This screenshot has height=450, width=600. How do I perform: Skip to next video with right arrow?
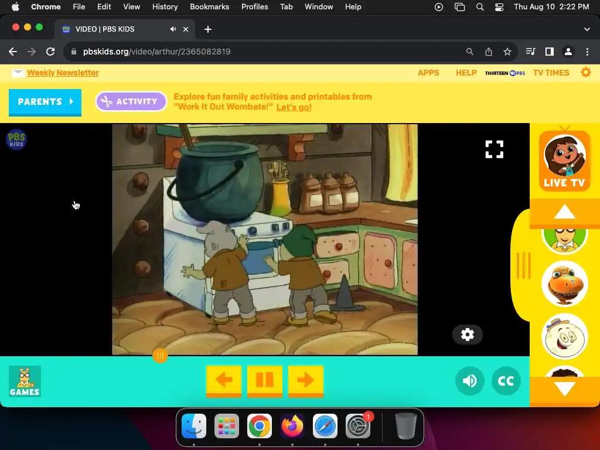click(306, 381)
